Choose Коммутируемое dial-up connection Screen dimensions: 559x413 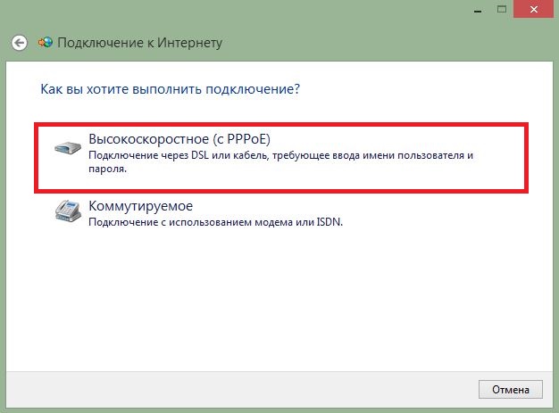[x=281, y=213]
